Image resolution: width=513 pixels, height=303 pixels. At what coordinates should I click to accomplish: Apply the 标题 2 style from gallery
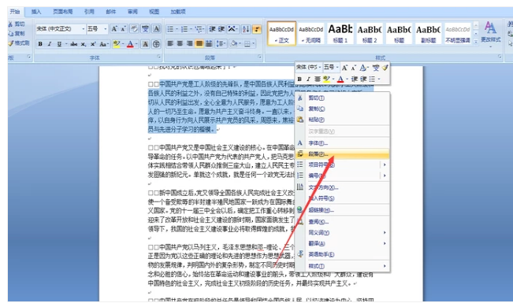tap(370, 33)
